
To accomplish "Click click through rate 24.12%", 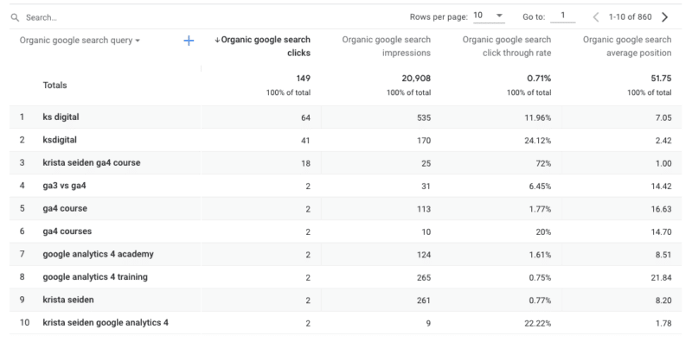I will click(537, 141).
